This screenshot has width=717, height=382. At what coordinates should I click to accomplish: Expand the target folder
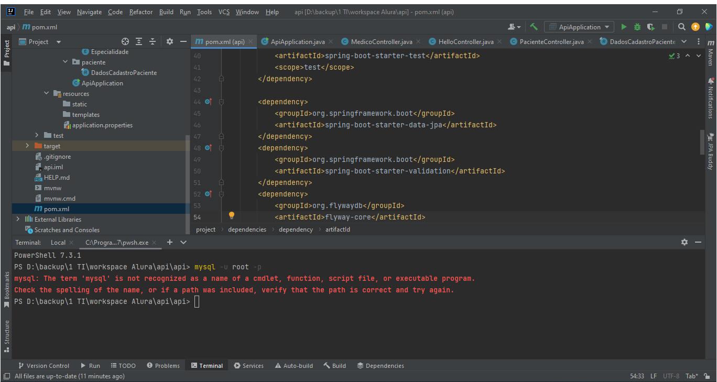pyautogui.click(x=27, y=146)
